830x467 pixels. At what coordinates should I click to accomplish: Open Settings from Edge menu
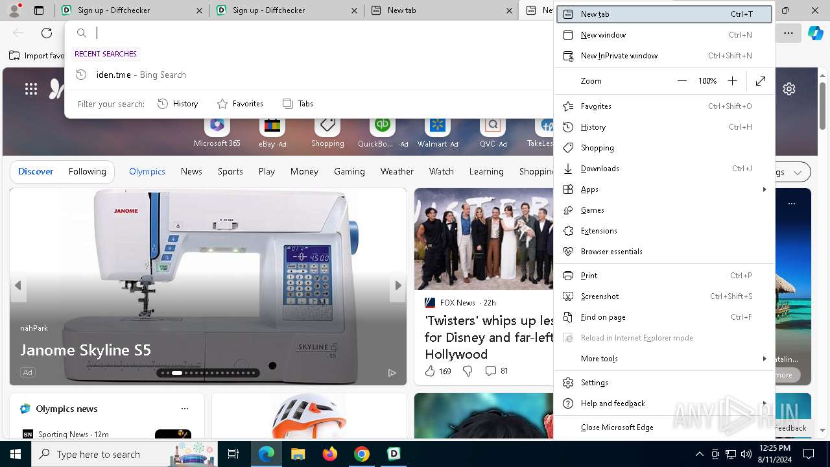pos(665,383)
